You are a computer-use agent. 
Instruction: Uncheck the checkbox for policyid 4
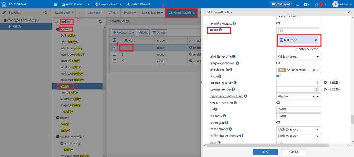click(x=114, y=48)
